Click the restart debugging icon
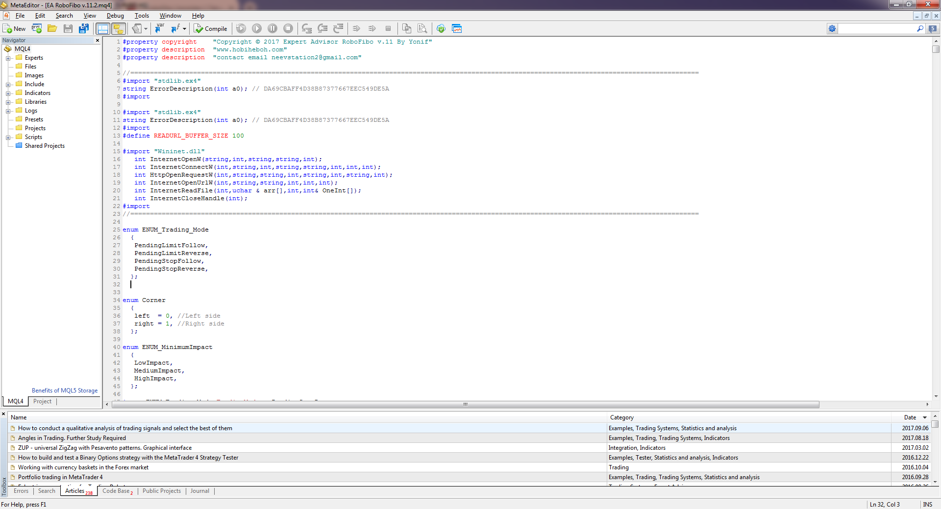This screenshot has height=509, width=941. coord(241,28)
